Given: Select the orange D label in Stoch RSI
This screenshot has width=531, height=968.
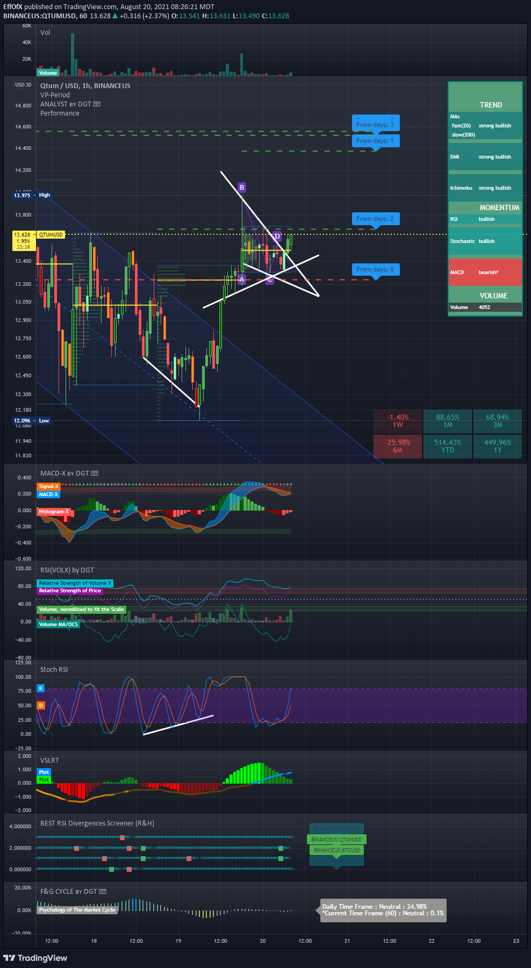Looking at the screenshot, I should [x=41, y=705].
